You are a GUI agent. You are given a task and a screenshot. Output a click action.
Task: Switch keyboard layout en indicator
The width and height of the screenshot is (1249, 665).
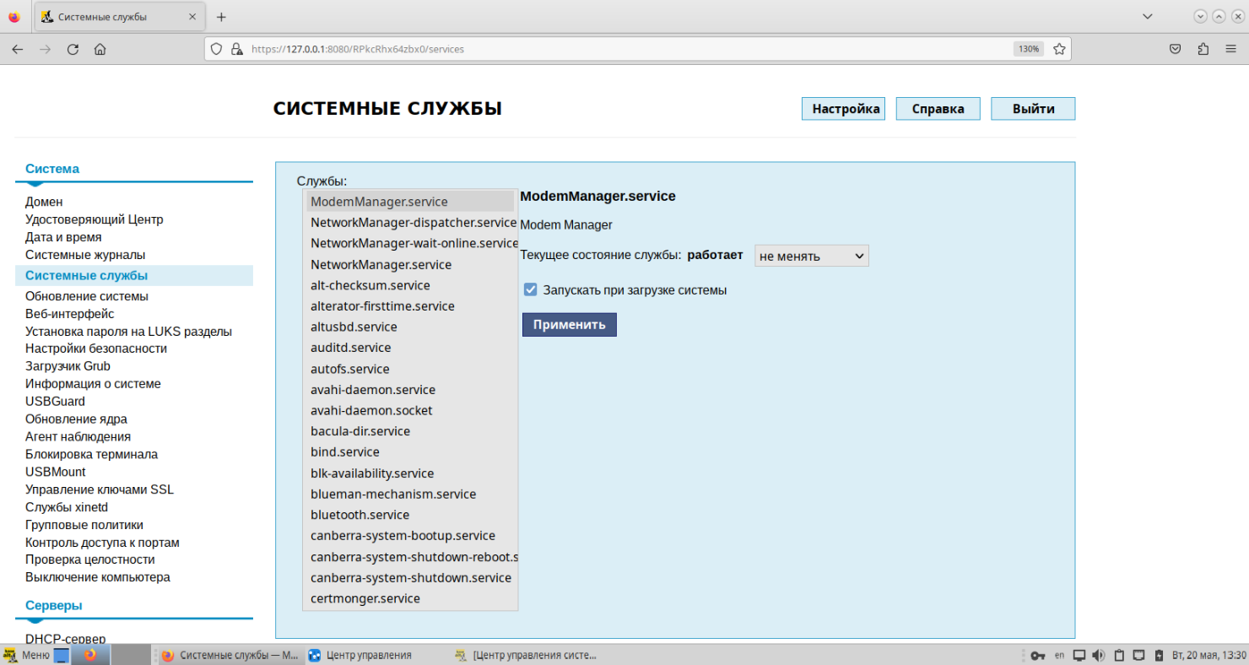point(1059,655)
